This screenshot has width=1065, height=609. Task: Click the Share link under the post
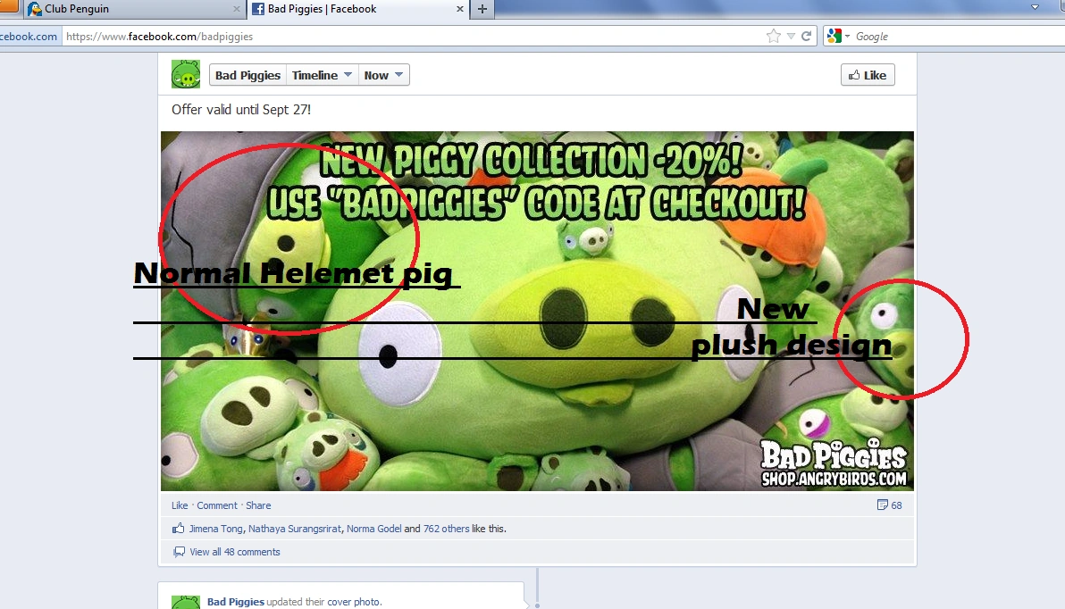point(258,505)
